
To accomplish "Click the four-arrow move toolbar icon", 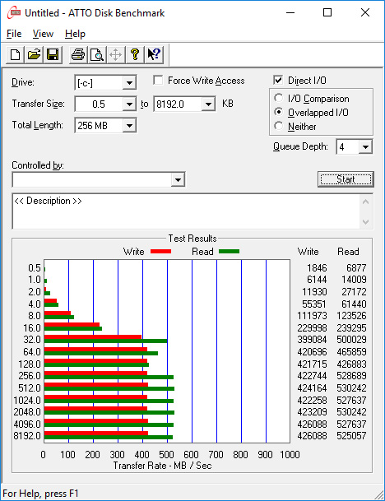I will [x=116, y=54].
